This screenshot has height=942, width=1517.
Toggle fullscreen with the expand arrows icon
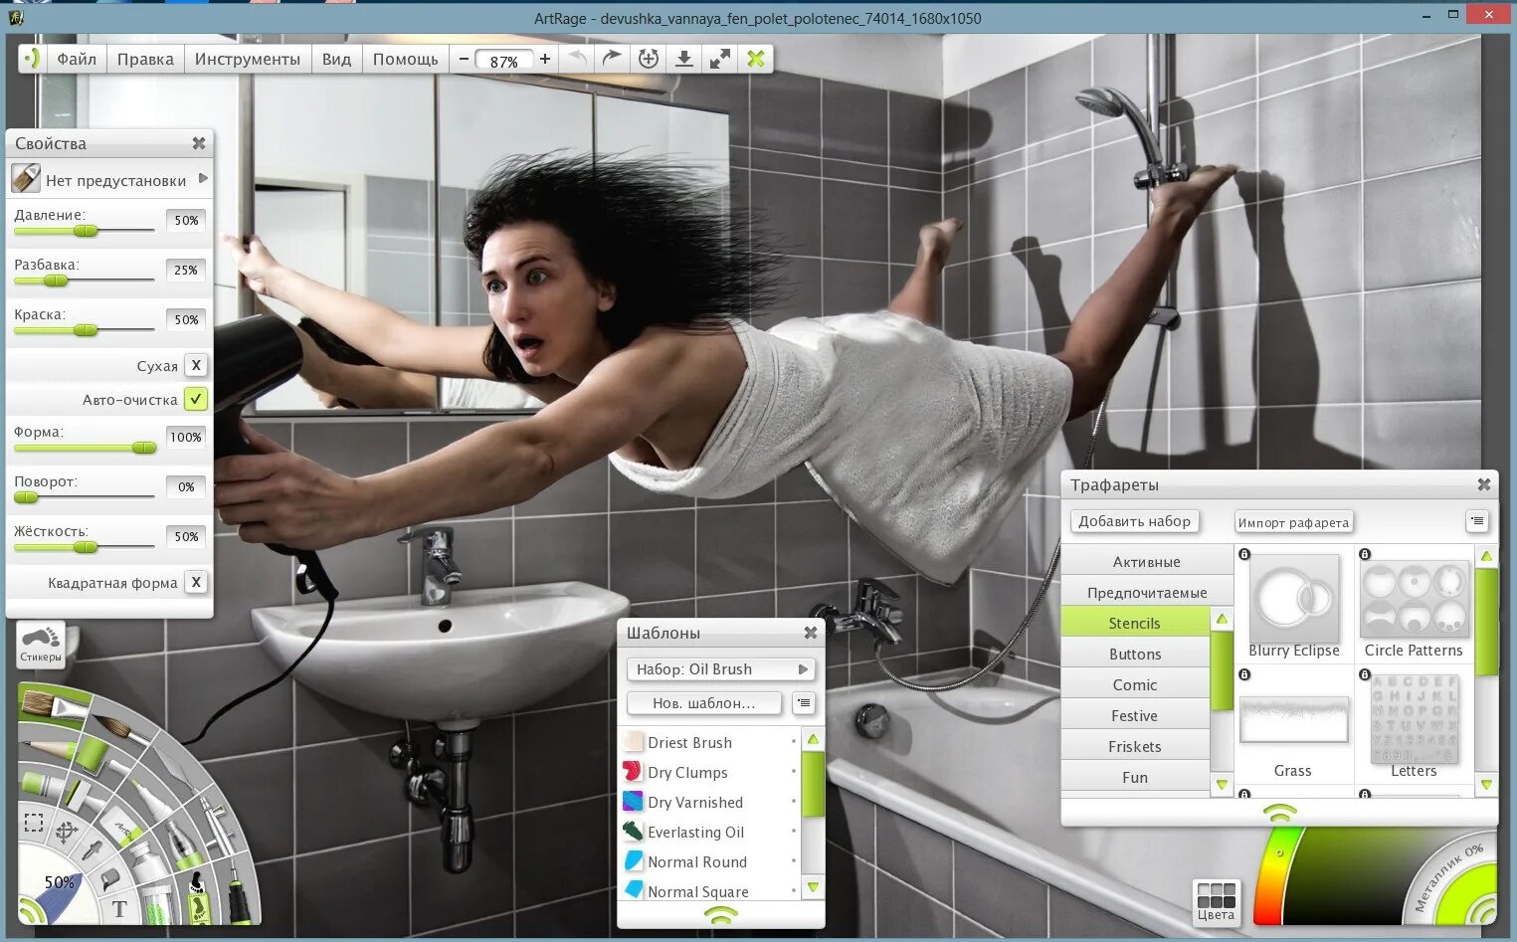(x=720, y=59)
